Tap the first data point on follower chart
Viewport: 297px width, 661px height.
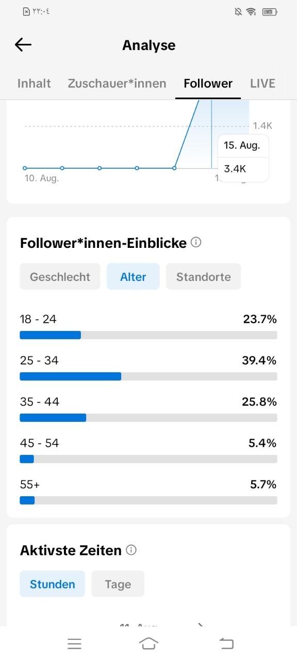click(25, 168)
